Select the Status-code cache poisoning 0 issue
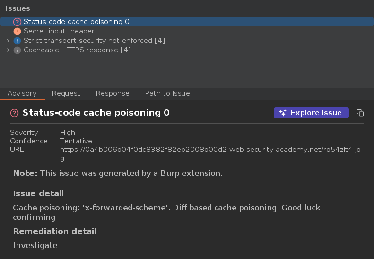This screenshot has height=259, width=374. [x=77, y=22]
